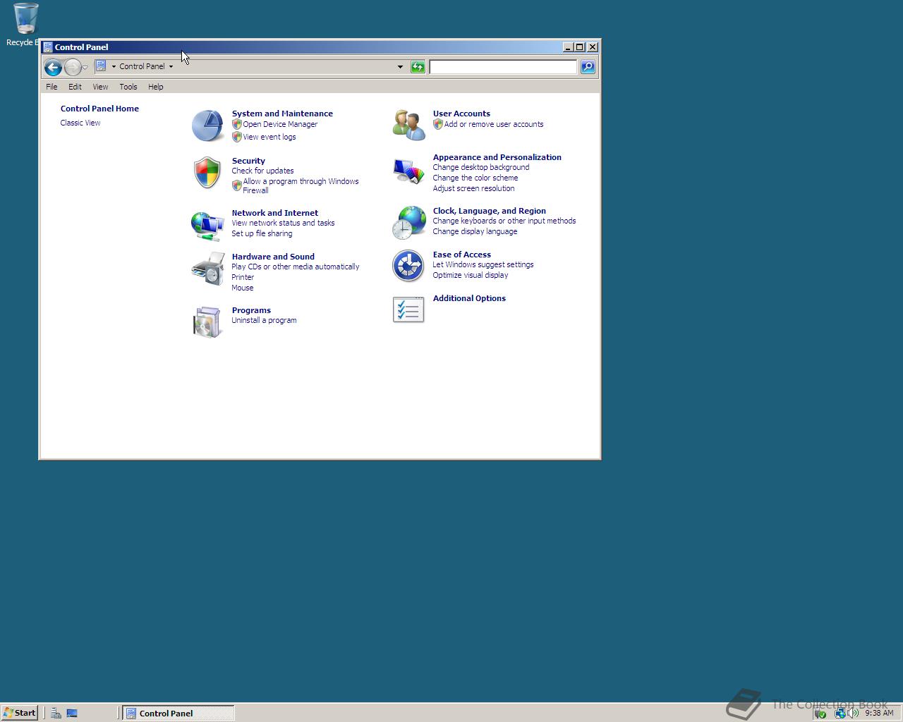Click into the Control Panel search box
Image resolution: width=903 pixels, height=722 pixels.
click(x=503, y=67)
